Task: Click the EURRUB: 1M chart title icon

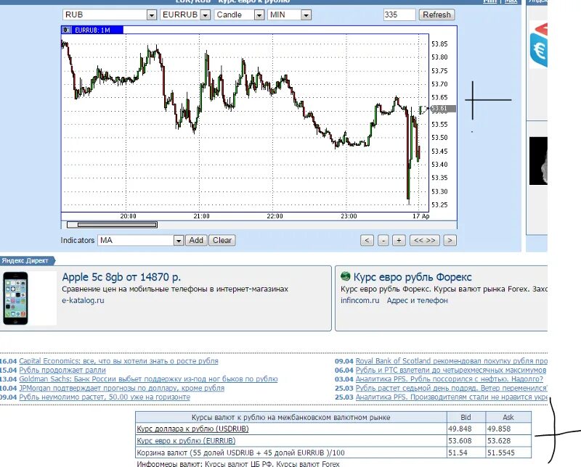Action: pos(66,30)
